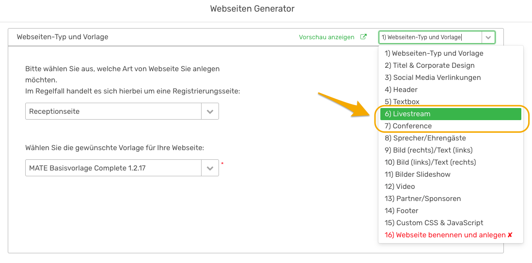532x263 pixels.
Task: Choose 3) Social Media Verlinkungen entry
Action: tap(451, 77)
